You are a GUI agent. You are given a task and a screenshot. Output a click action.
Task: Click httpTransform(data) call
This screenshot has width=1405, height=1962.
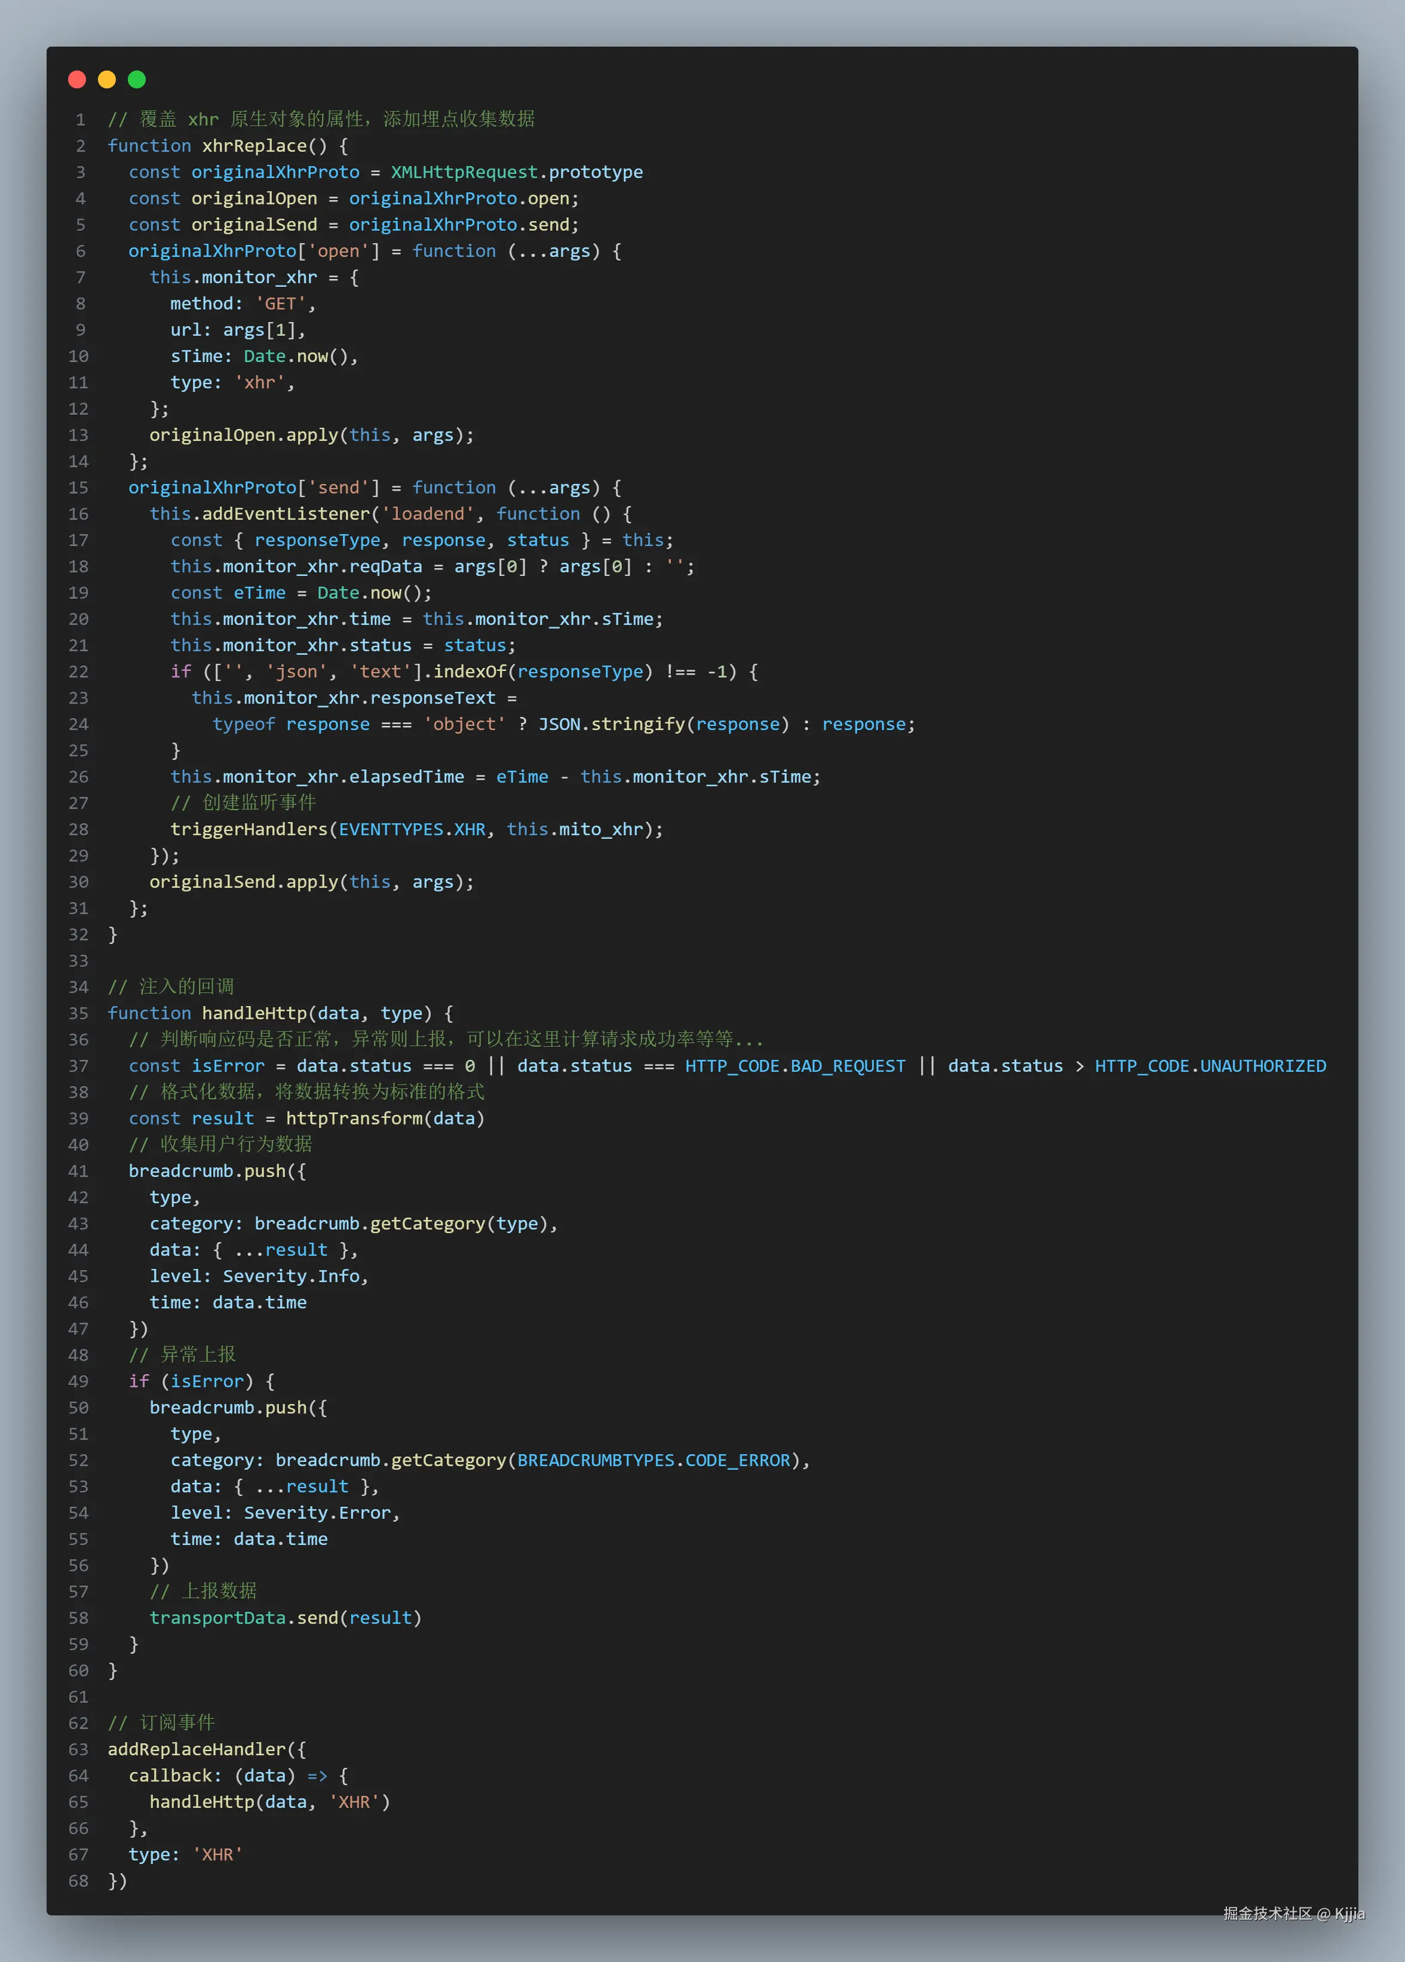(385, 1118)
